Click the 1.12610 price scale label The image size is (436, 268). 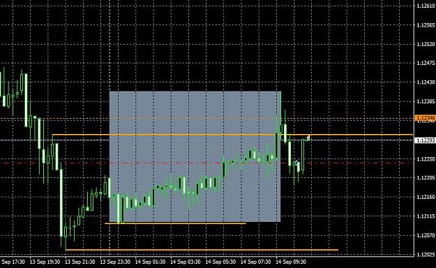(426, 6)
